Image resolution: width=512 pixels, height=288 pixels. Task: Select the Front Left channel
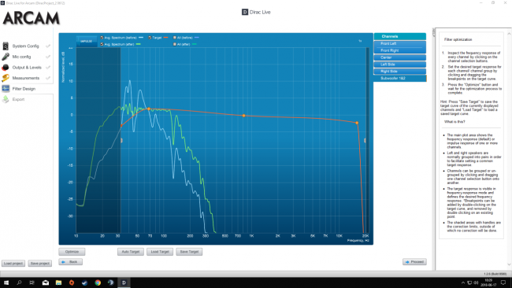[400, 43]
